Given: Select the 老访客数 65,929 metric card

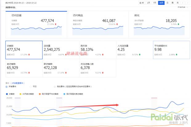Looking at the screenshot, I should coord(24,68).
